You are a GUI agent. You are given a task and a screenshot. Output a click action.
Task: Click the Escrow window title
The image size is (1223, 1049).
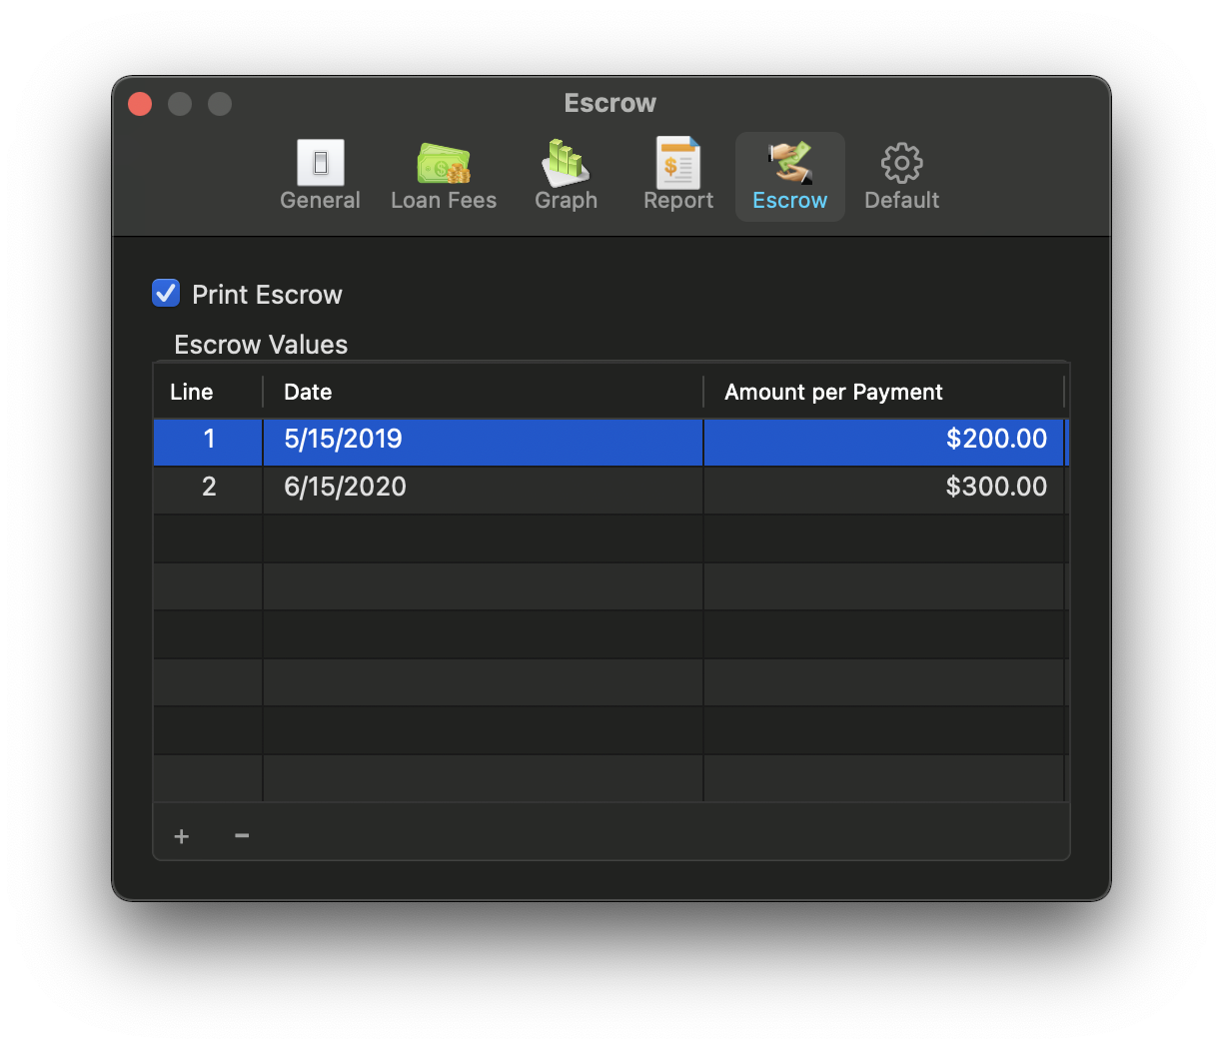click(x=610, y=103)
